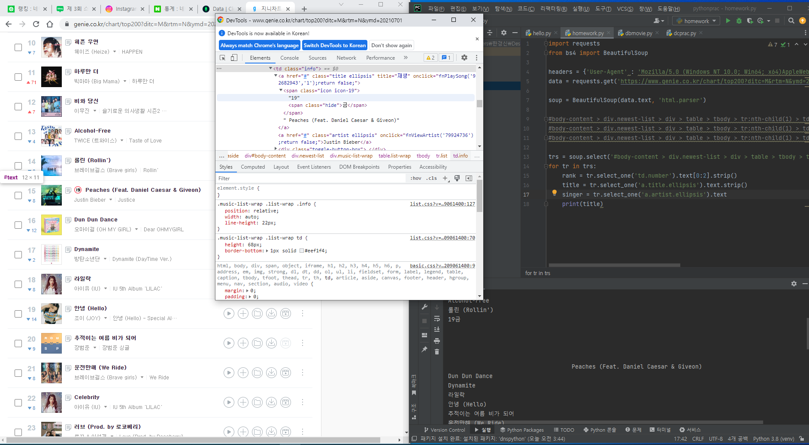Click the orange update arrow icon in PyCharm
The height and width of the screenshot is (445, 809).
point(803,21)
